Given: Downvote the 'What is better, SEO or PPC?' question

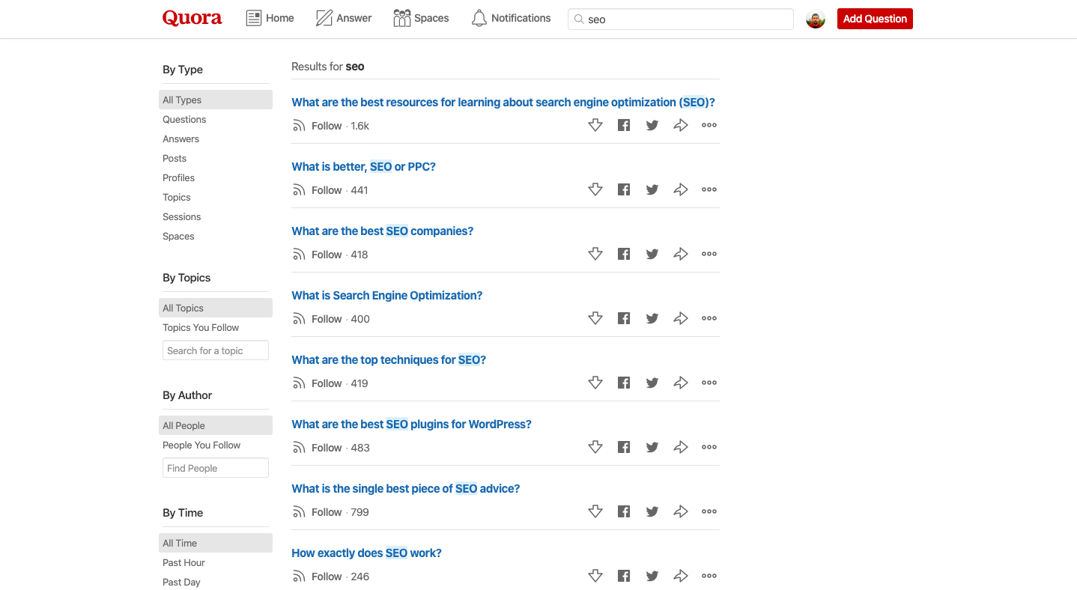Looking at the screenshot, I should [595, 190].
